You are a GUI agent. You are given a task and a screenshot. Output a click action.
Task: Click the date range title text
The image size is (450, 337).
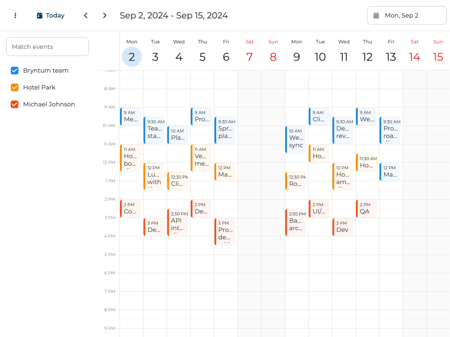tap(174, 15)
